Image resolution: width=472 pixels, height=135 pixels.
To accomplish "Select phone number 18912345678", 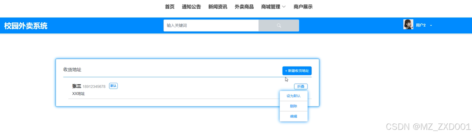I will coord(94,87).
